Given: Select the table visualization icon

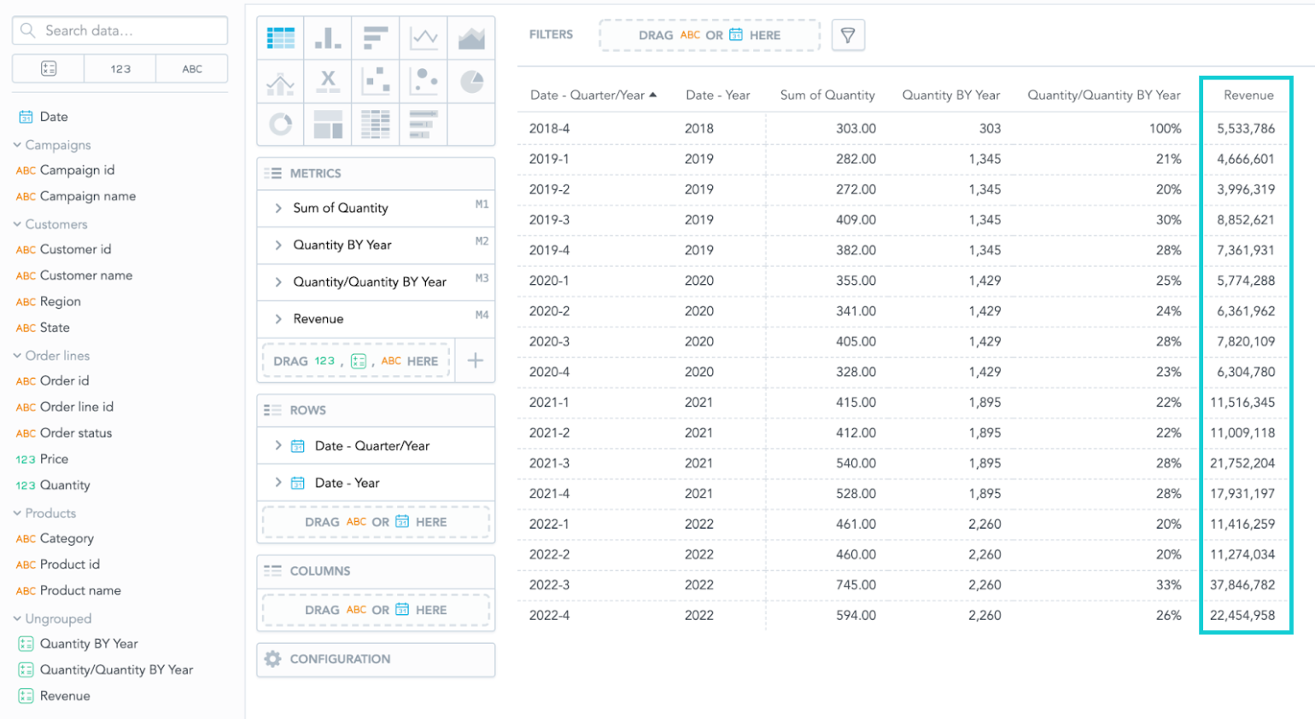Looking at the screenshot, I should (x=281, y=37).
